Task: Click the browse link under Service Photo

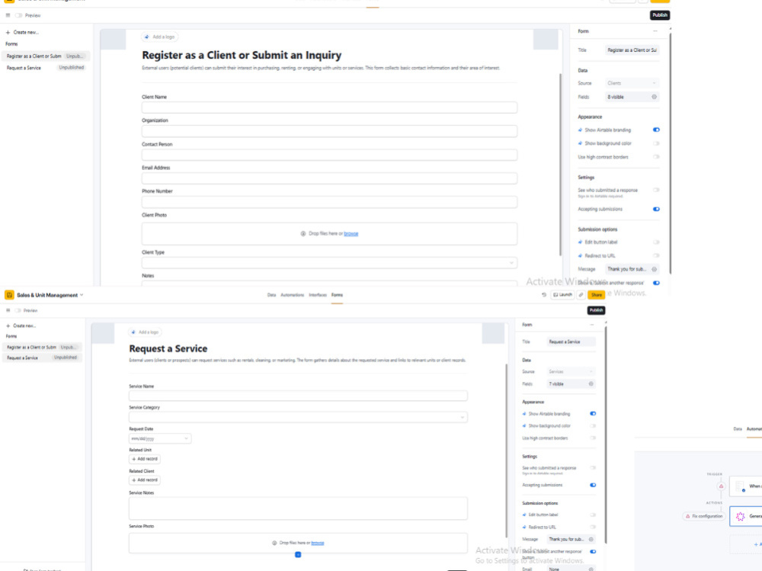Action: 317,543
